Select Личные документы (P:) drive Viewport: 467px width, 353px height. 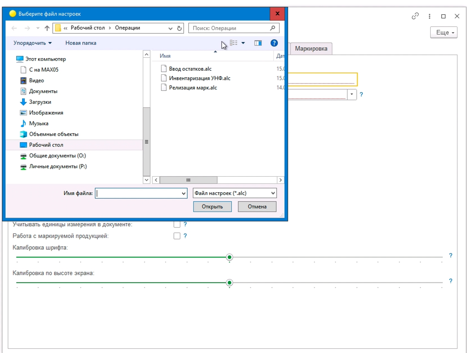point(53,166)
